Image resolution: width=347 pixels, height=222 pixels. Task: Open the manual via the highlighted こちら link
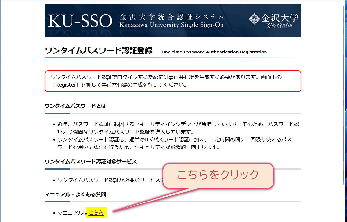[99, 212]
